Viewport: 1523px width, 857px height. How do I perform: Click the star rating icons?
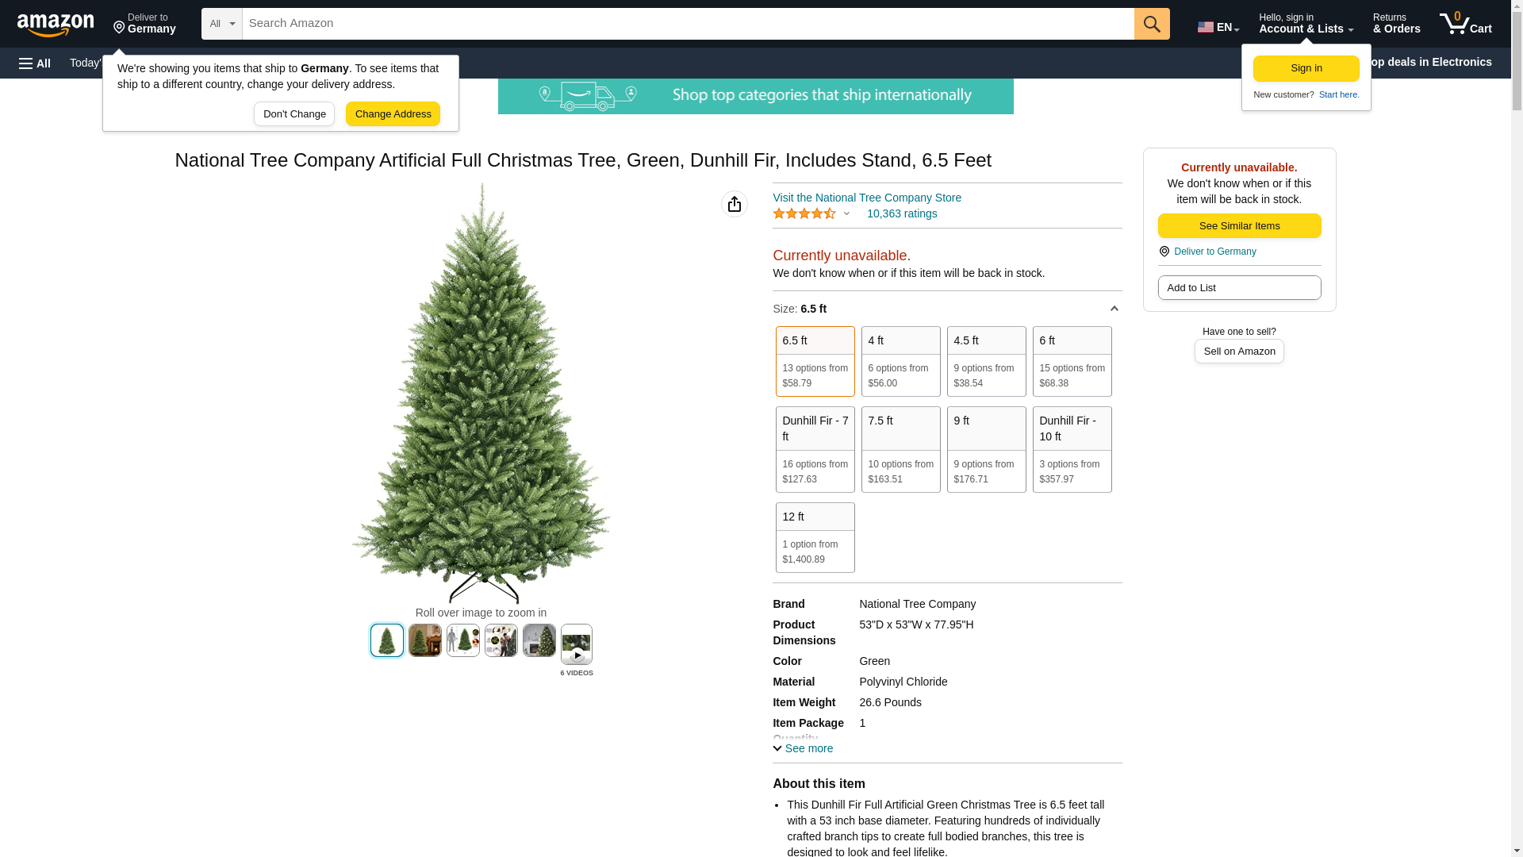(x=804, y=214)
